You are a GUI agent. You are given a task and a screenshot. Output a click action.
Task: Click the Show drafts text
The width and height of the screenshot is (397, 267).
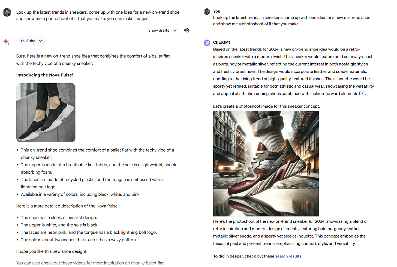click(159, 30)
